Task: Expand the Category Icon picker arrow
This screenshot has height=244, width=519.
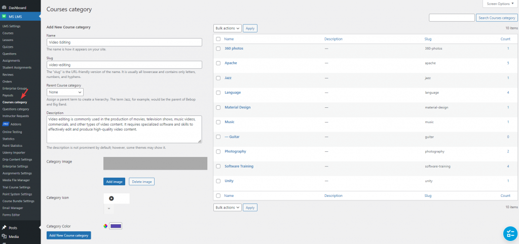Action: tap(109, 209)
